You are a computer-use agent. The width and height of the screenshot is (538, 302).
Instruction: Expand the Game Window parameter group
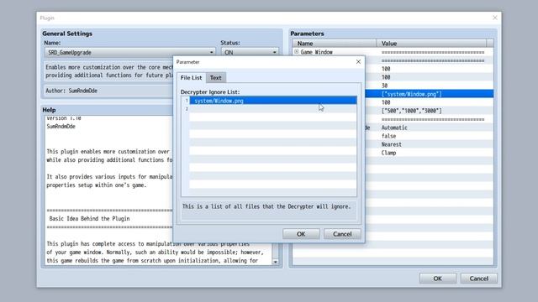pos(296,52)
